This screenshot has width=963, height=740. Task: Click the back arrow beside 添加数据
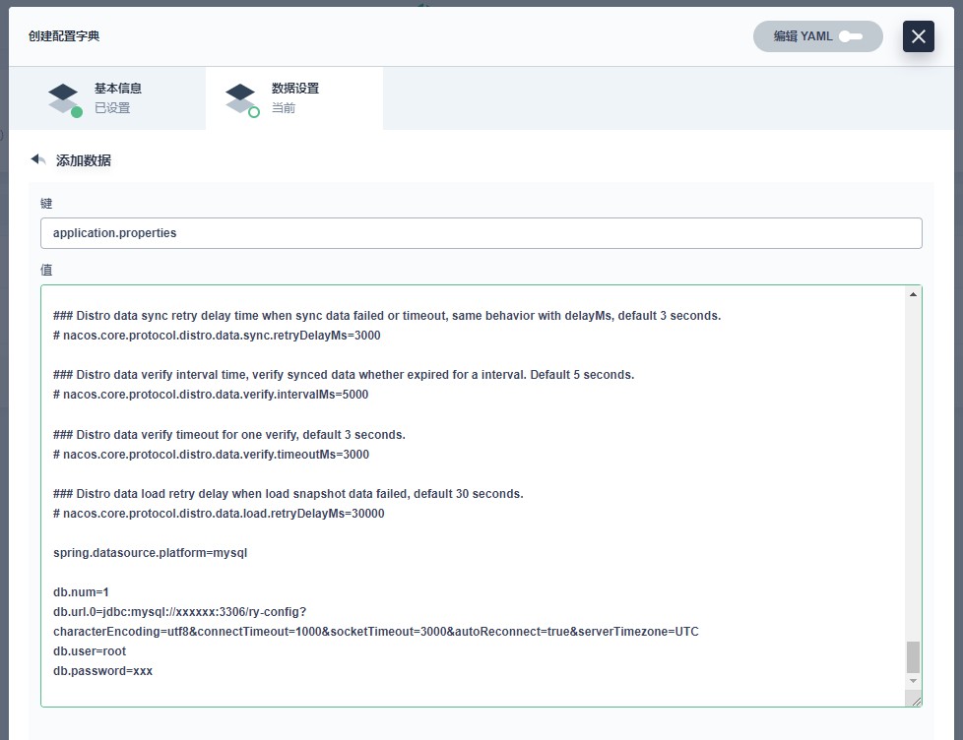(38, 160)
